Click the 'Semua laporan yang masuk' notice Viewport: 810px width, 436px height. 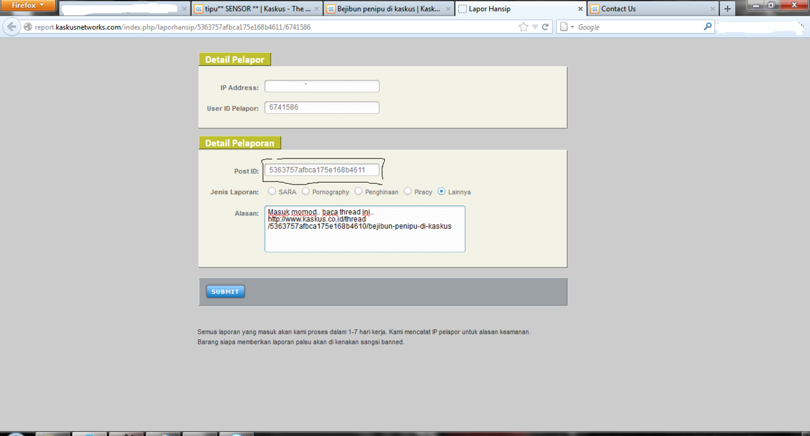364,332
